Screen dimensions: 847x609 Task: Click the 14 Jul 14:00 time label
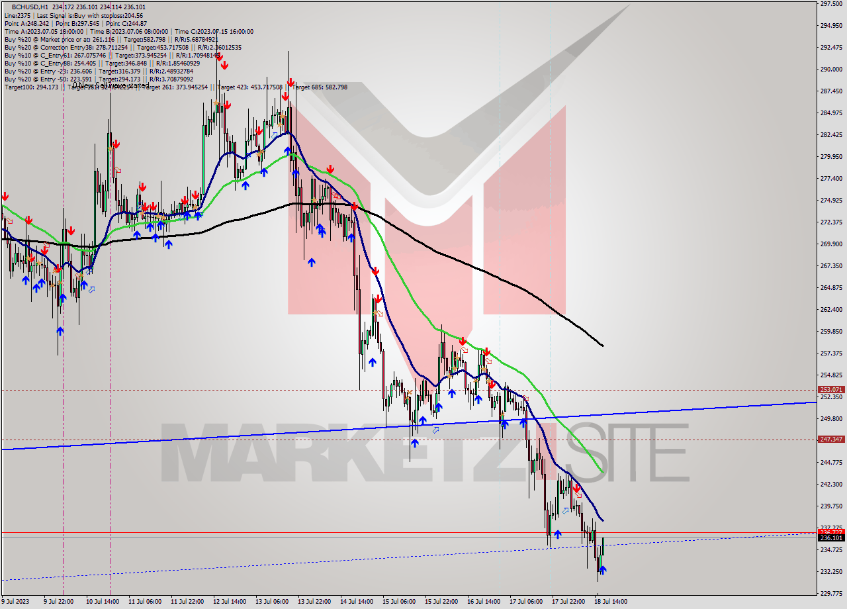coord(357,602)
